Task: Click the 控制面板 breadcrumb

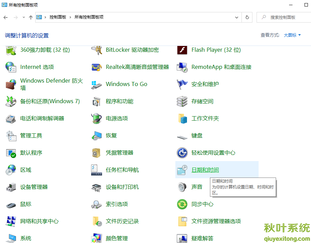Action: point(58,17)
